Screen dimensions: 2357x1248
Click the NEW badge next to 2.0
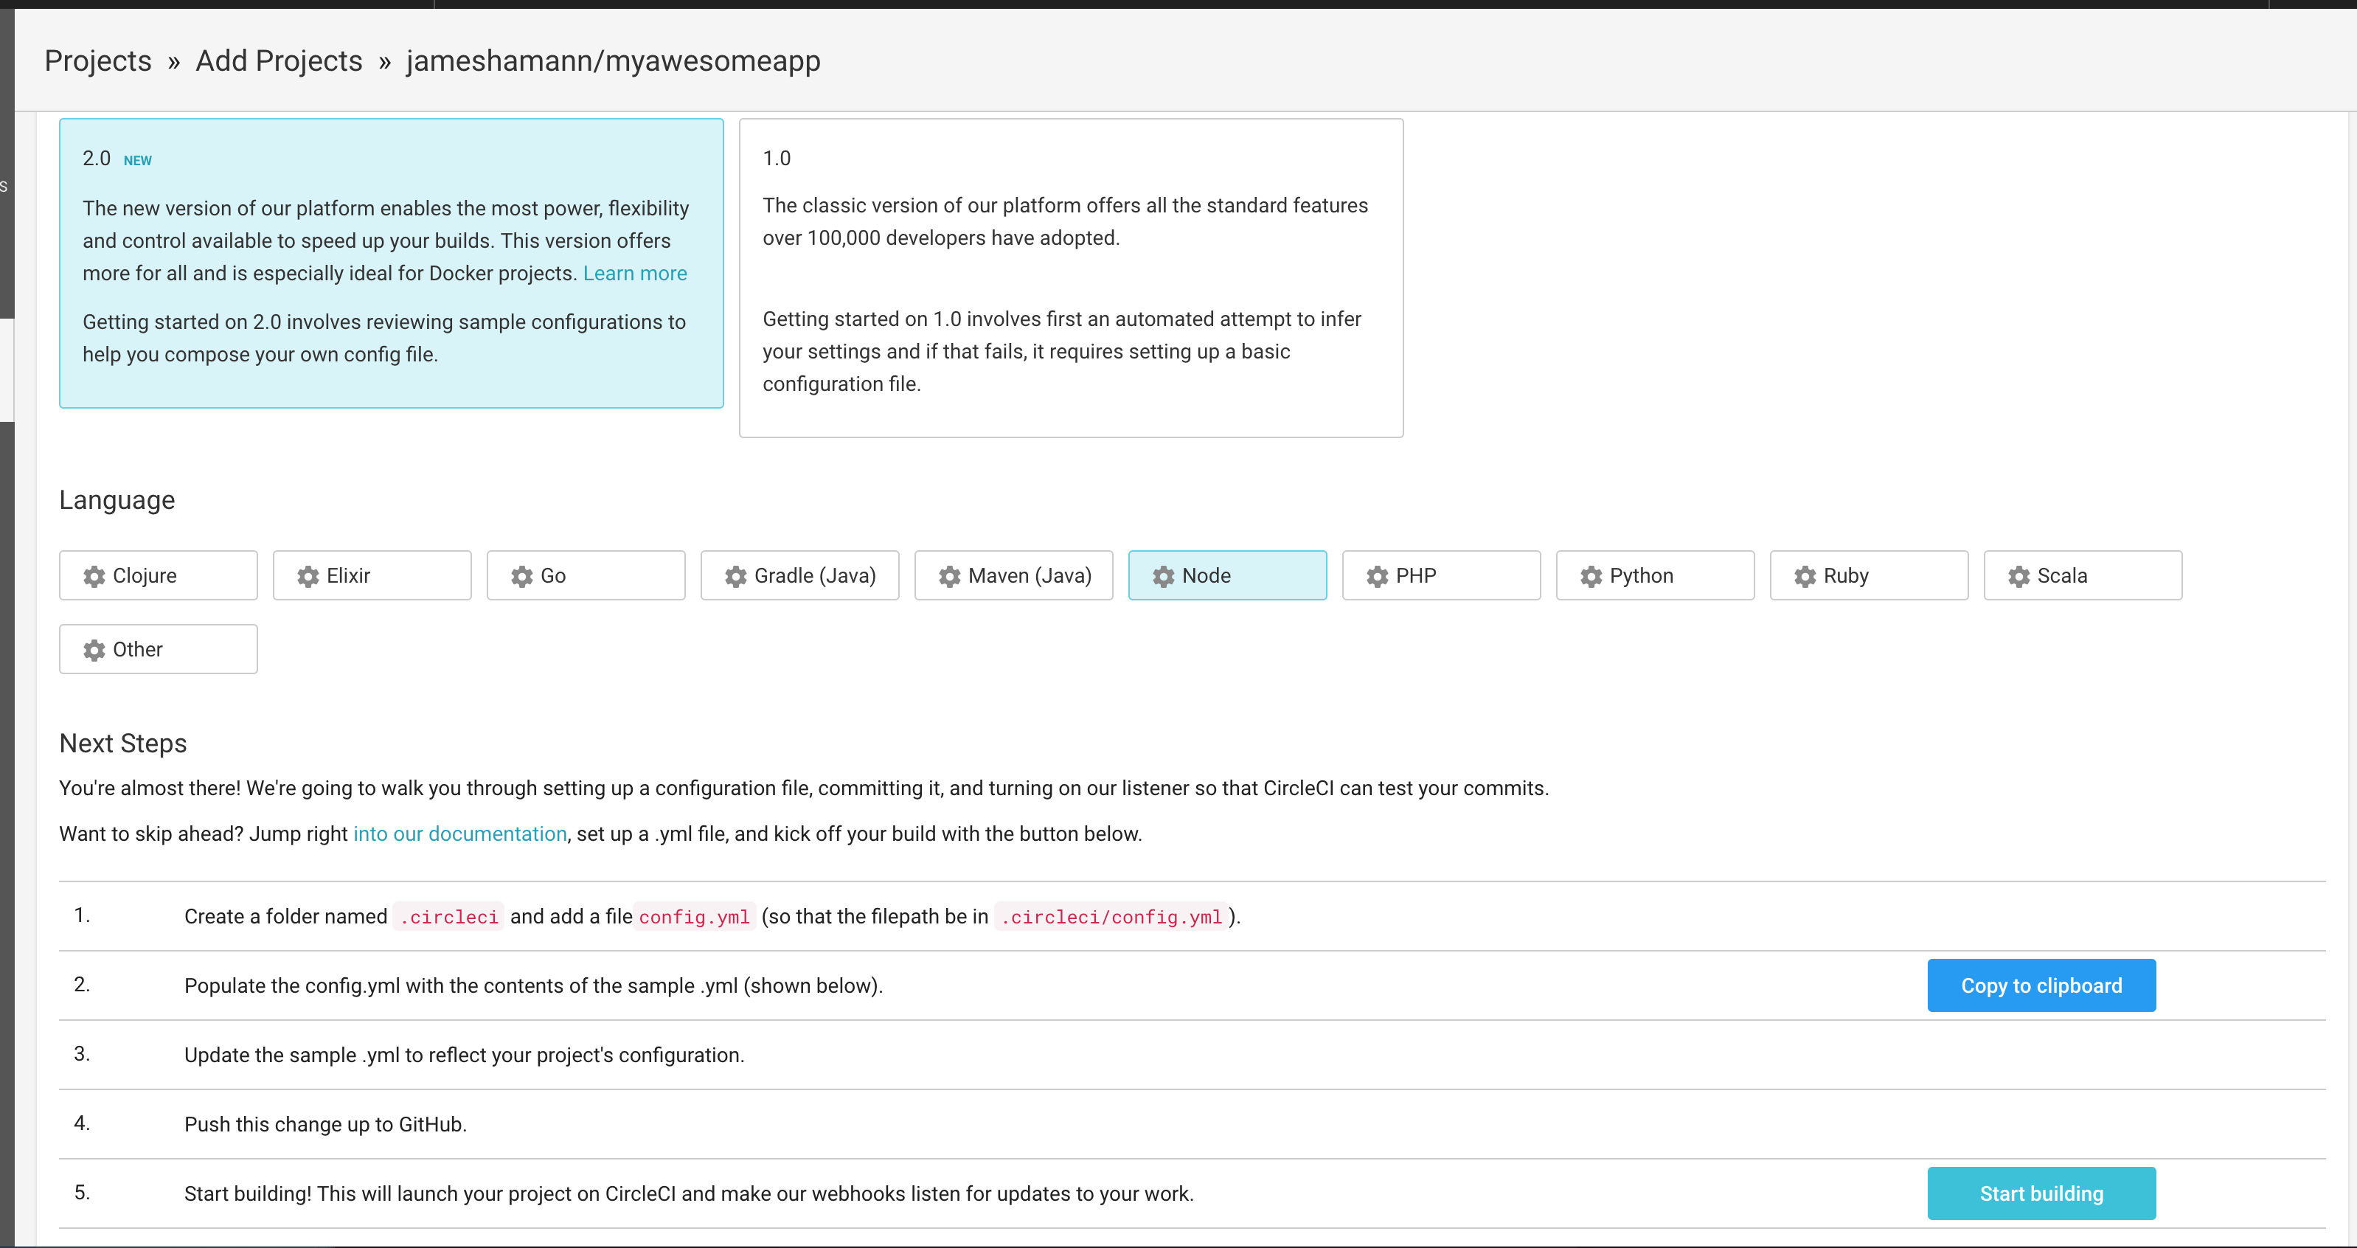click(137, 161)
